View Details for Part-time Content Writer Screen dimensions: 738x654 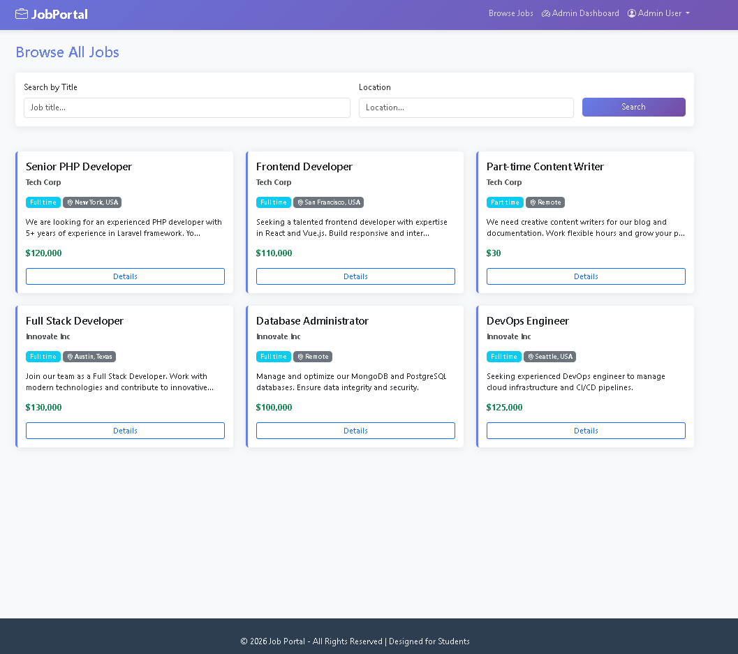point(586,276)
